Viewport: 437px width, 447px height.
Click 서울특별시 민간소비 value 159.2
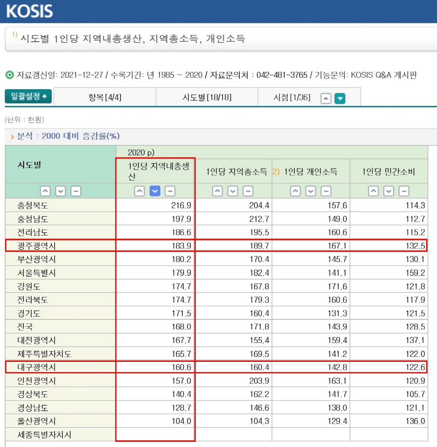pos(415,273)
